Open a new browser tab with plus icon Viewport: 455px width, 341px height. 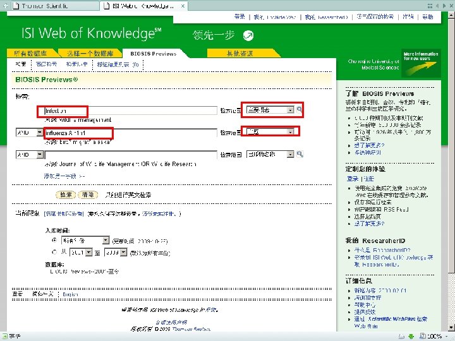click(x=5, y=6)
